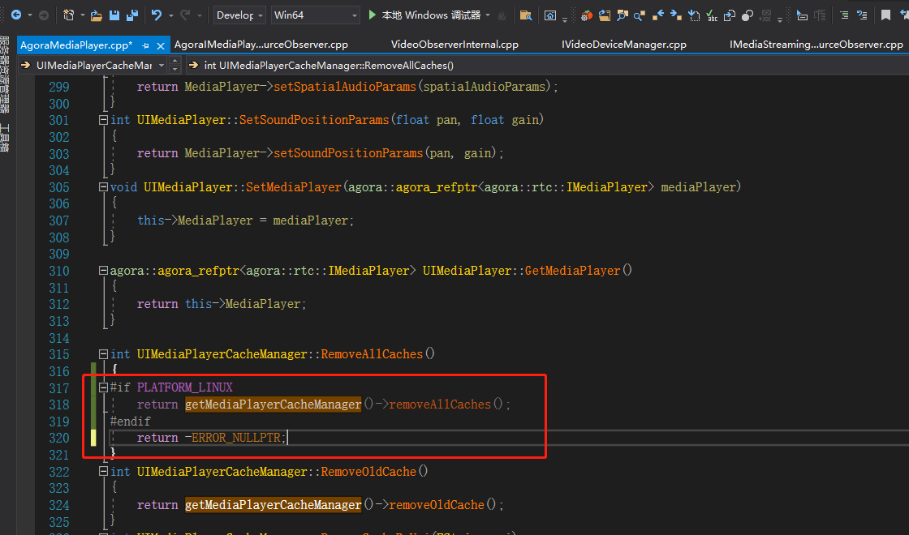The image size is (909, 535).
Task: Open Find in Files via magnifier folder icon
Action: pyautogui.click(x=528, y=14)
